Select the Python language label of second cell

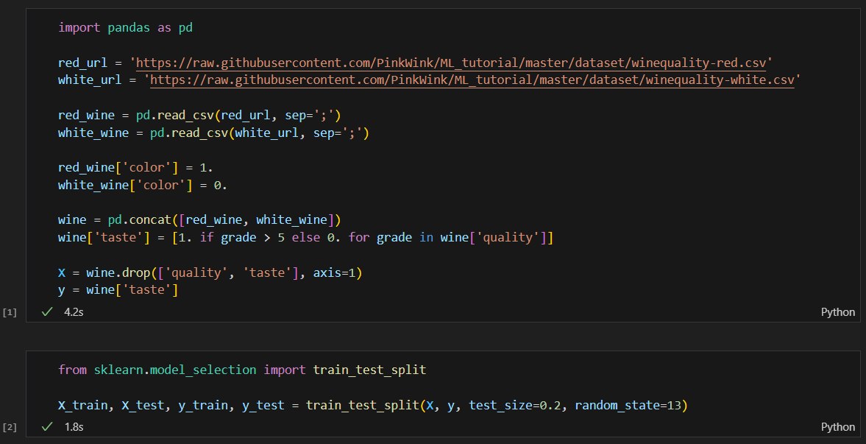[x=838, y=427]
